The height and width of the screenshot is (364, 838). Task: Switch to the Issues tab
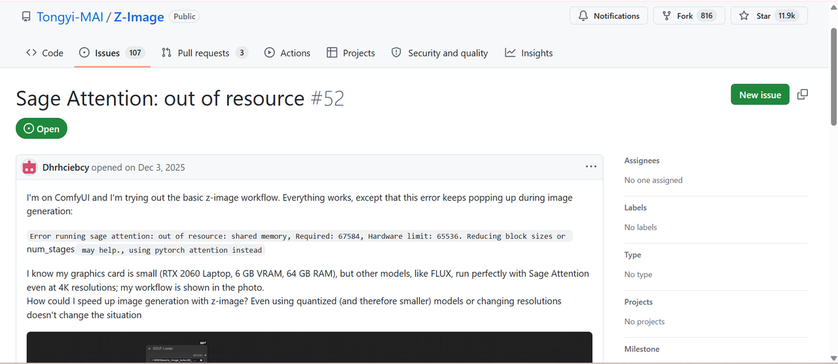(x=111, y=53)
